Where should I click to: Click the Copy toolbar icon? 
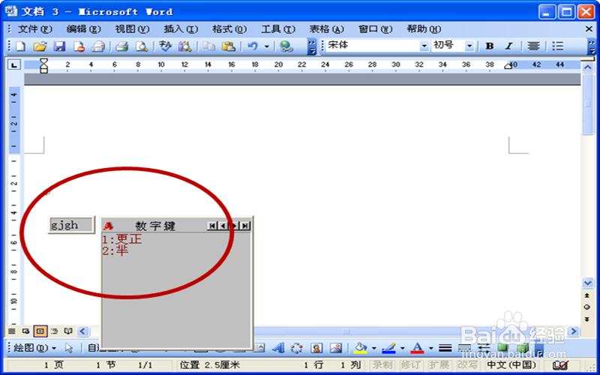[209, 46]
